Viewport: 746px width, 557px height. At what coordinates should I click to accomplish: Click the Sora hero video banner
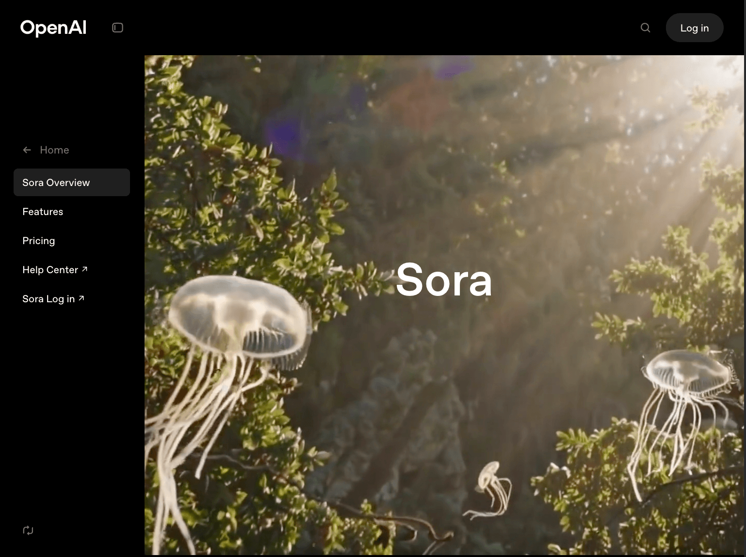pos(444,305)
